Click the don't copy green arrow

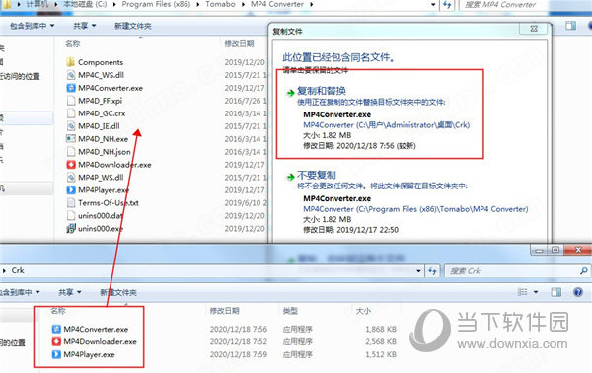pyautogui.click(x=290, y=177)
